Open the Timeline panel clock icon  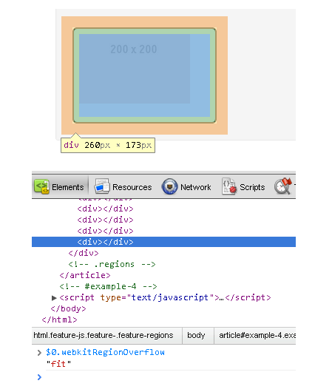283,186
